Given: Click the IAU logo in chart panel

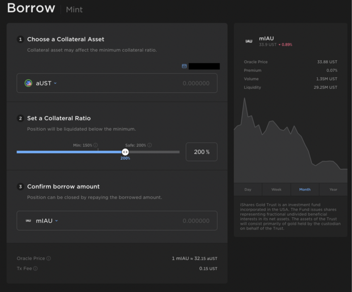Looking at the screenshot, I should coord(249,41).
